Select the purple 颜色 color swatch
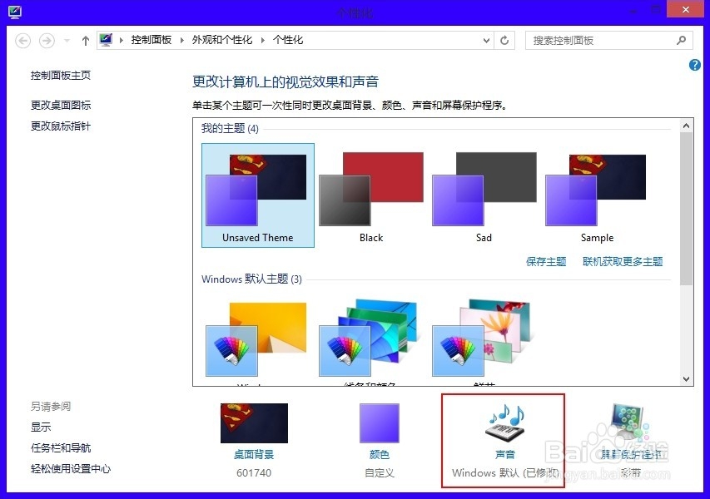The width and height of the screenshot is (710, 499). click(x=379, y=423)
